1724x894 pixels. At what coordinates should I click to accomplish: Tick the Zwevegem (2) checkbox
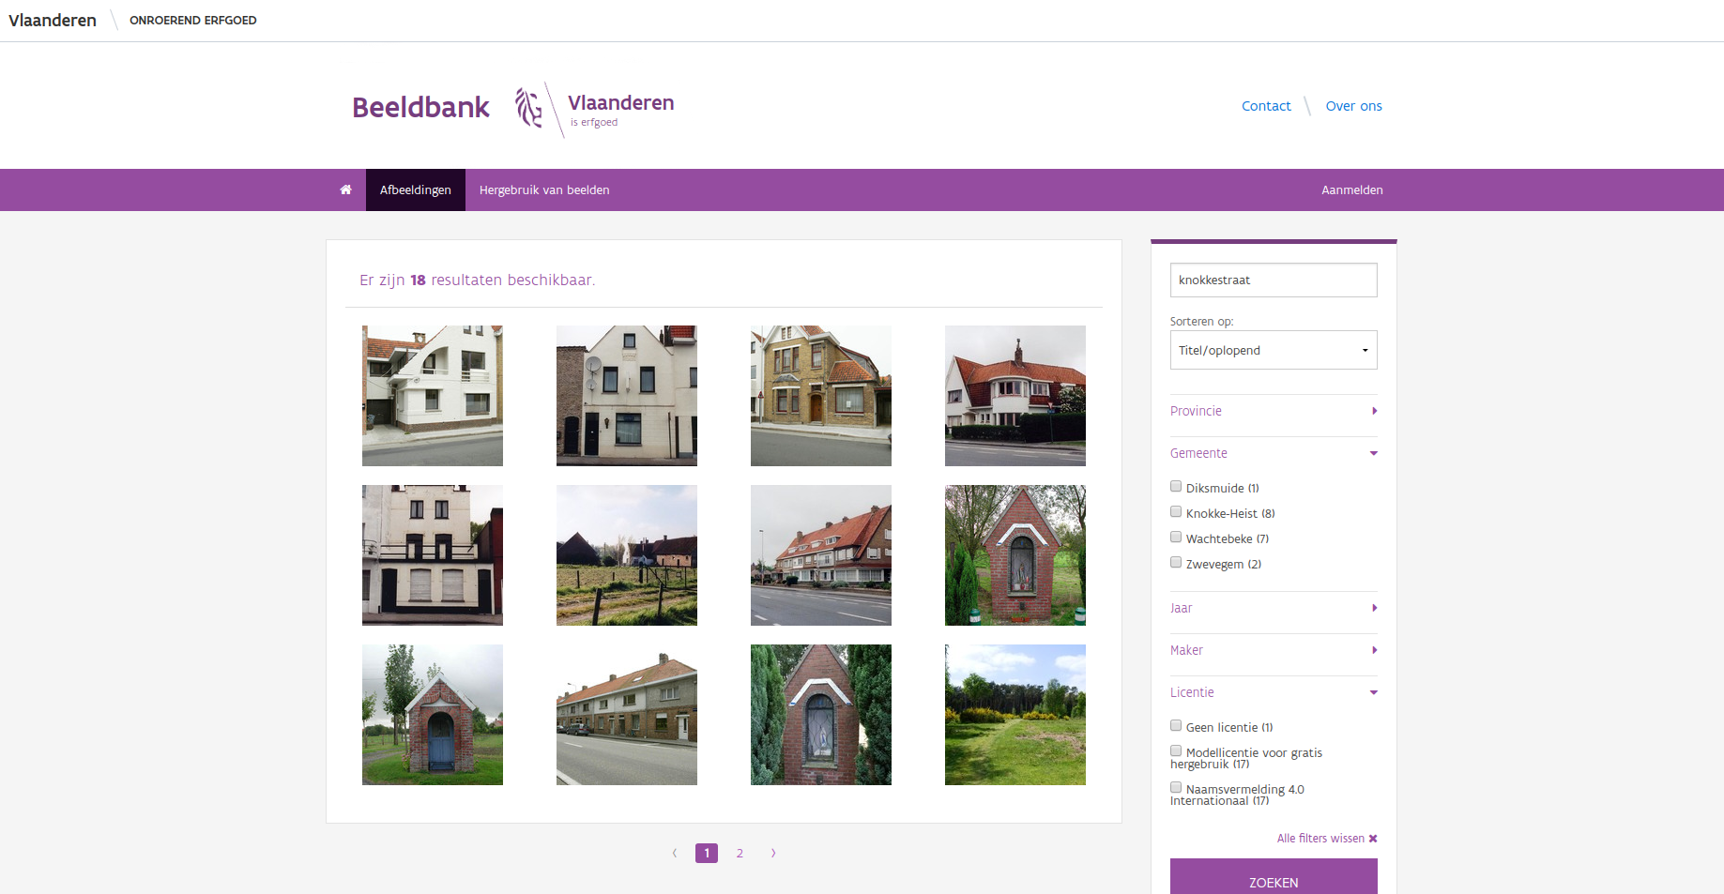click(x=1176, y=562)
